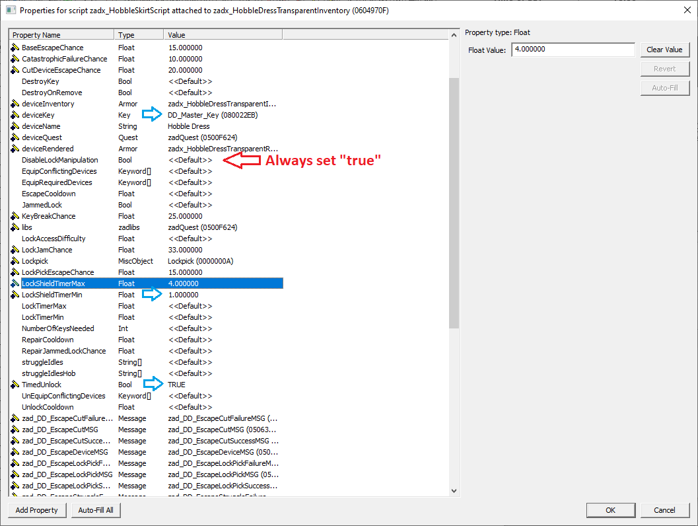
Task: Select the NumberOfKeysNeeded property row
Action: pyautogui.click(x=147, y=328)
